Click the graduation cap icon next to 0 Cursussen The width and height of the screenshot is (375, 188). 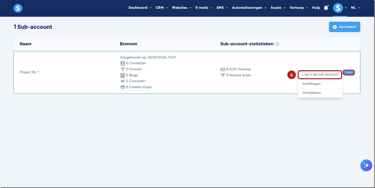[x=123, y=81]
